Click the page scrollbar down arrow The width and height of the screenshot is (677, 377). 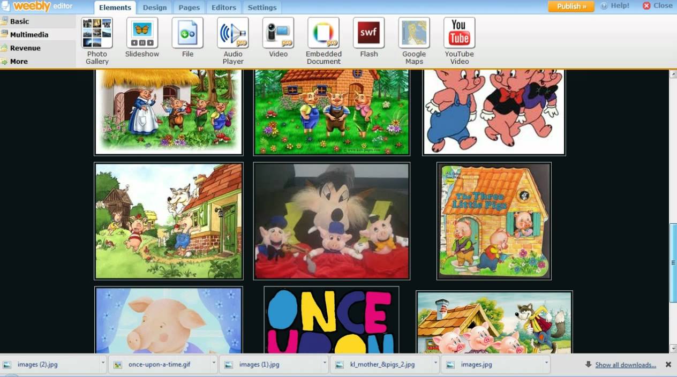(673, 349)
